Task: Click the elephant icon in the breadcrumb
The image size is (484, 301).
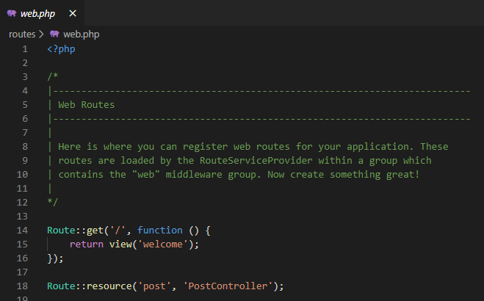Action: (54, 34)
